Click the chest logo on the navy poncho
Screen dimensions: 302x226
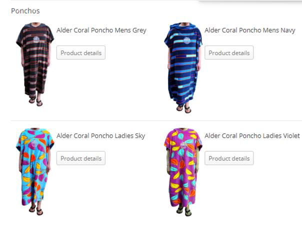click(186, 41)
